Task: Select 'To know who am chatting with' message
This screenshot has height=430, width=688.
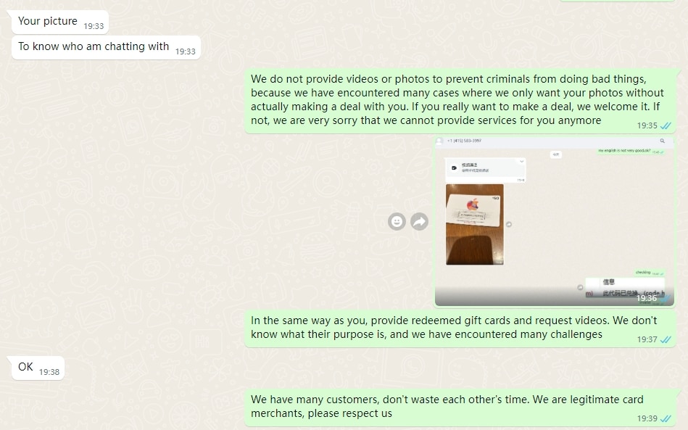Action: click(x=106, y=47)
